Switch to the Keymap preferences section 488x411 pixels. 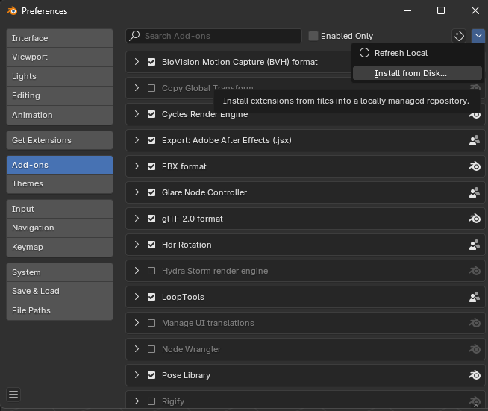pos(60,247)
